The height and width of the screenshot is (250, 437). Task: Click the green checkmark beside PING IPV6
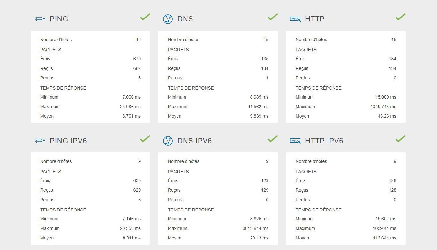tap(145, 139)
